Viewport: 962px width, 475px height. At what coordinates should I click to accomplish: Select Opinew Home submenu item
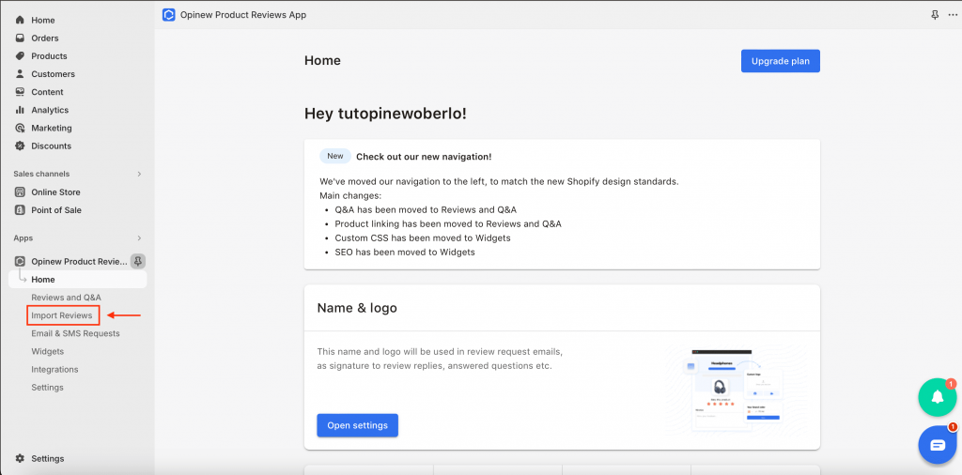[78, 280]
